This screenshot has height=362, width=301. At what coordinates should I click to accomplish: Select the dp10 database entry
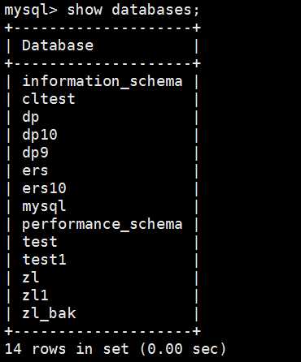40,135
